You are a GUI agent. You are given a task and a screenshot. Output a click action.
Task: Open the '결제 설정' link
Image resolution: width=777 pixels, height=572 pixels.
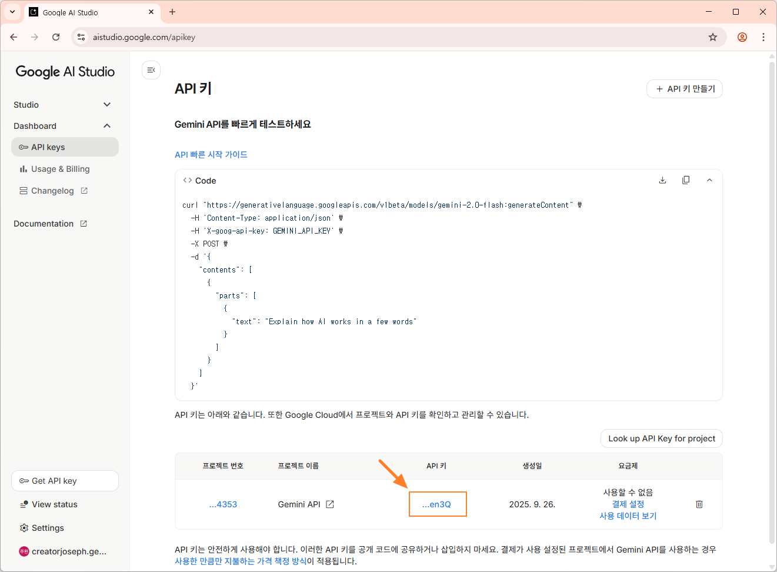628,504
